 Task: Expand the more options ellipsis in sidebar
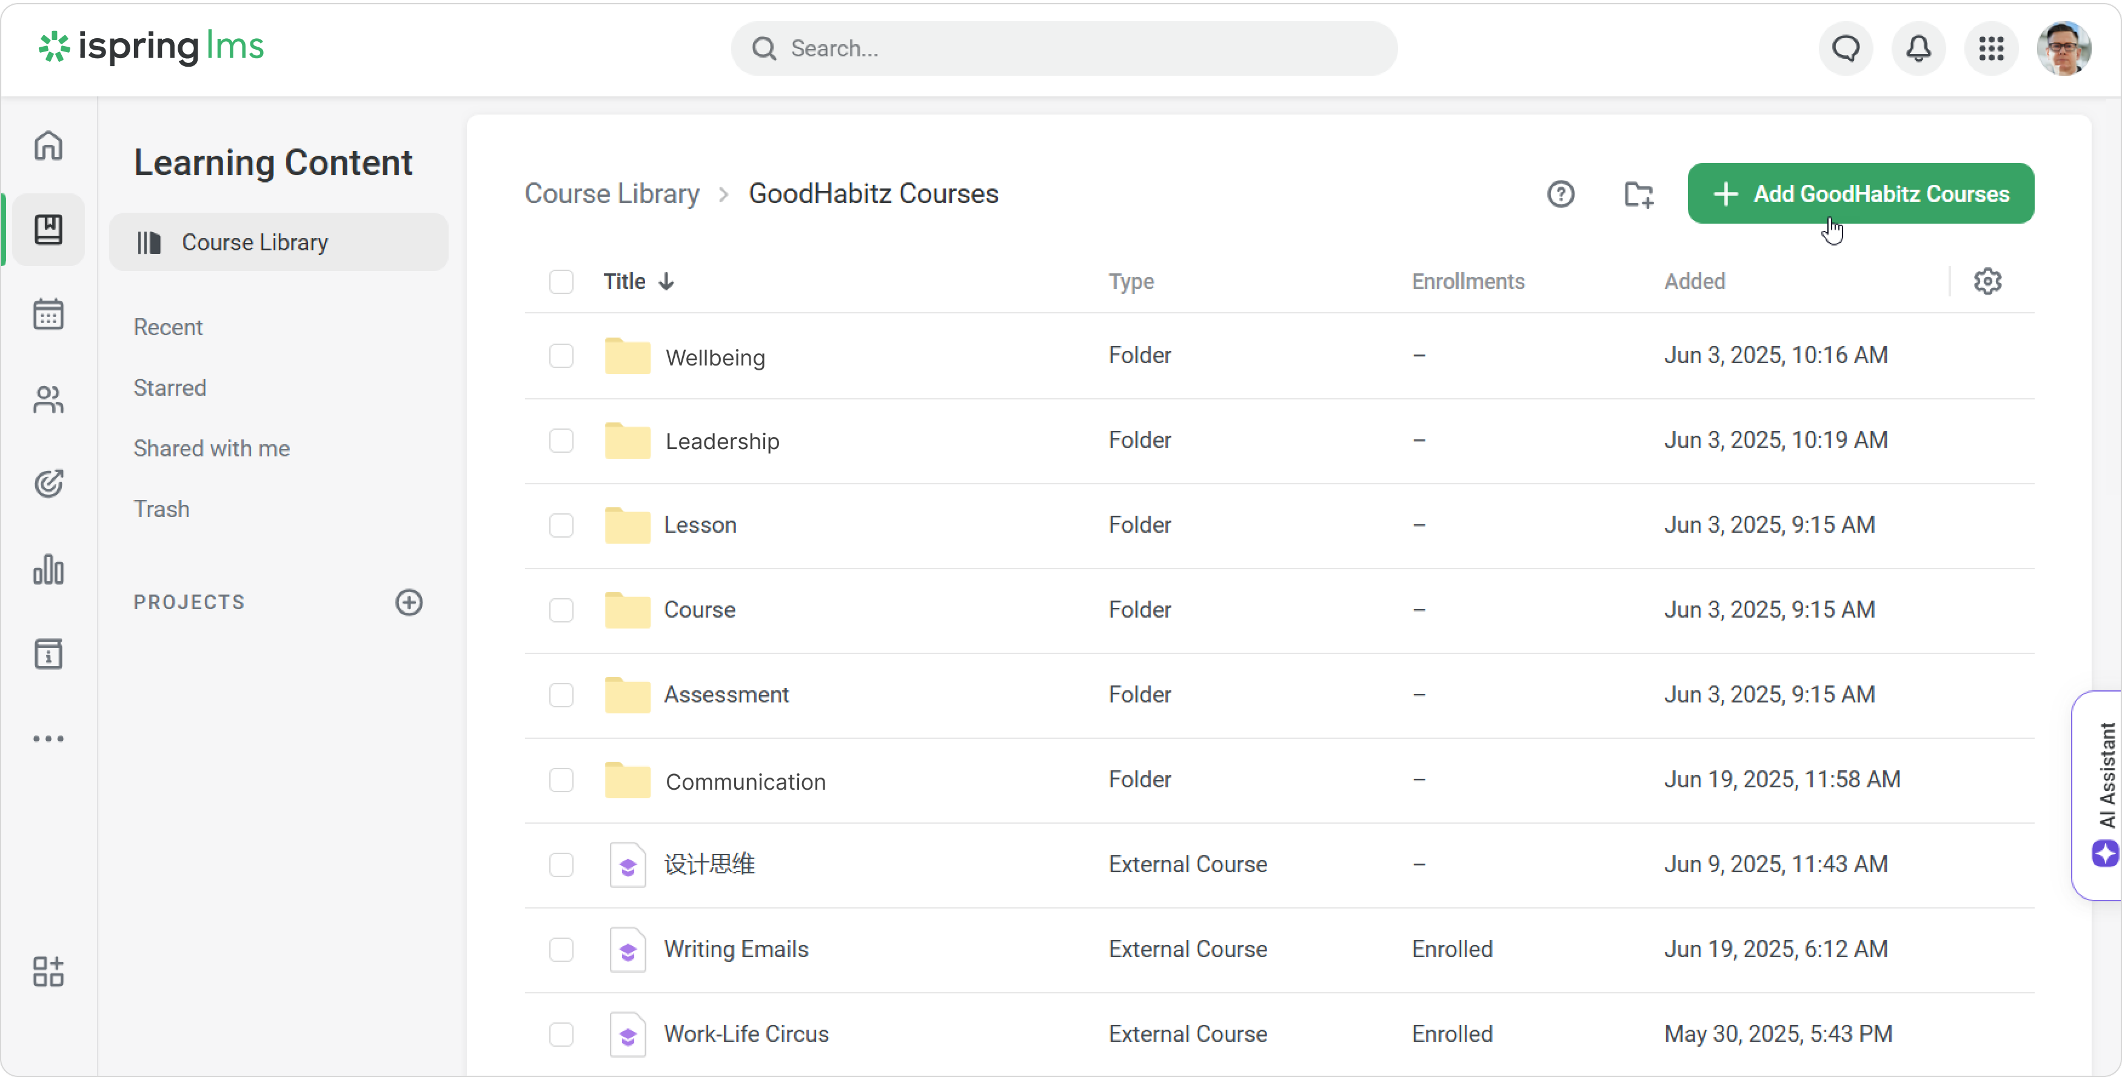(x=49, y=739)
